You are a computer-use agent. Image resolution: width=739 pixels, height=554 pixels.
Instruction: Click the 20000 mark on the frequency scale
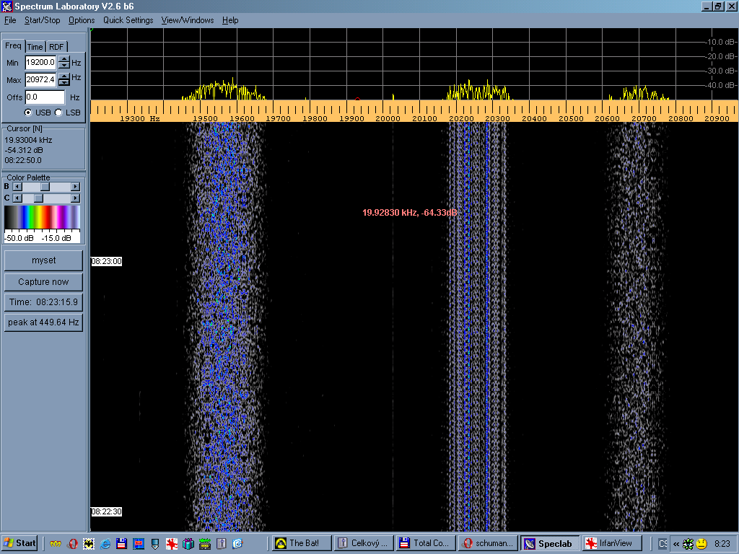(x=388, y=119)
